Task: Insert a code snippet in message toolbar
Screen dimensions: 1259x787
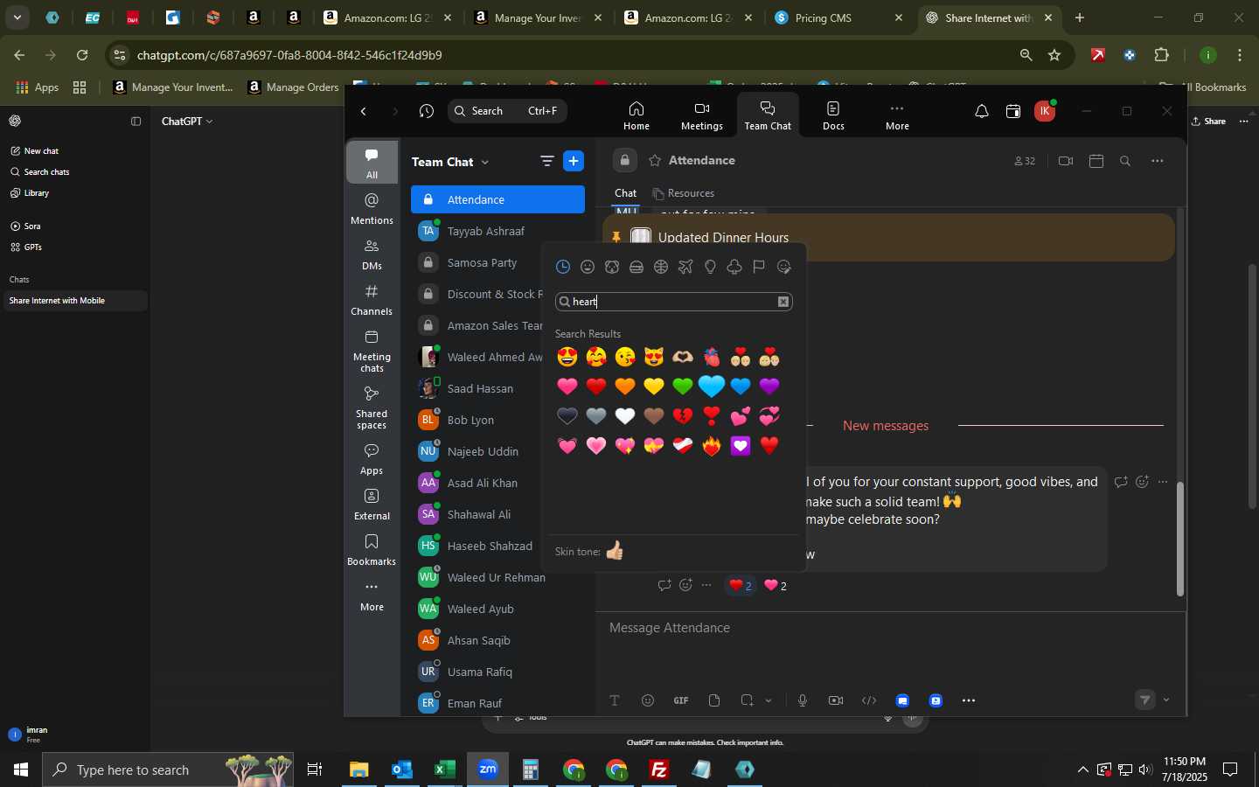Action: coord(869,700)
